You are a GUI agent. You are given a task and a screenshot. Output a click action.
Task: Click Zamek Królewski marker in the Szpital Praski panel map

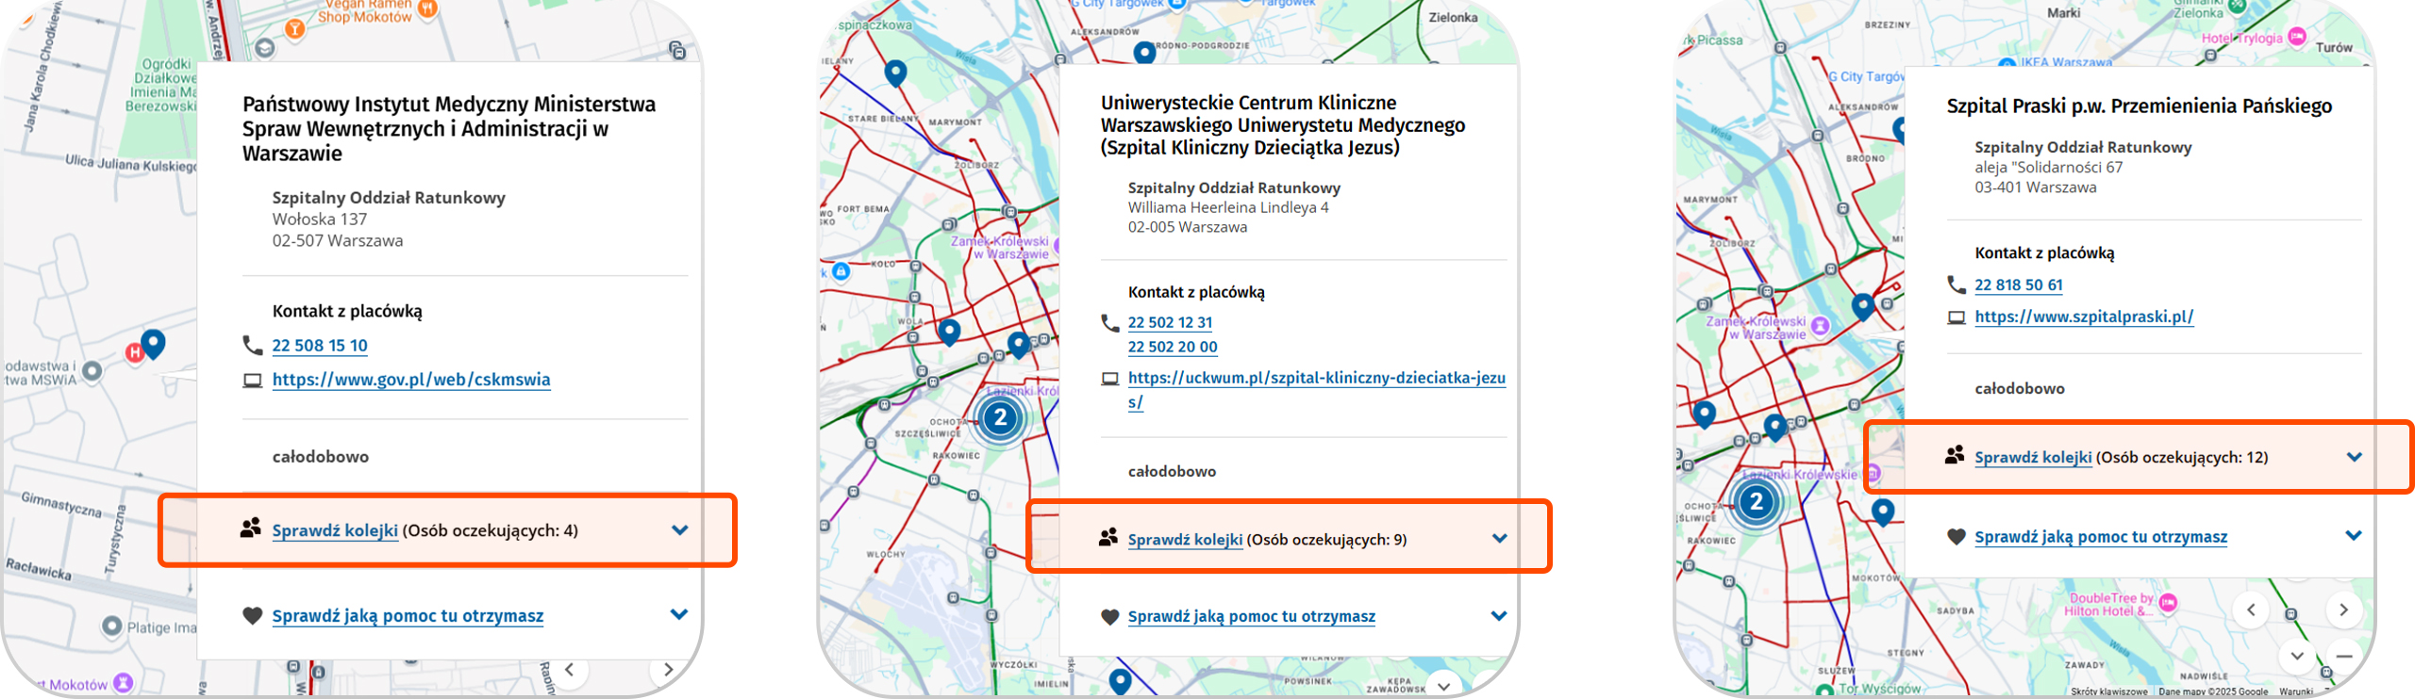click(x=1820, y=326)
